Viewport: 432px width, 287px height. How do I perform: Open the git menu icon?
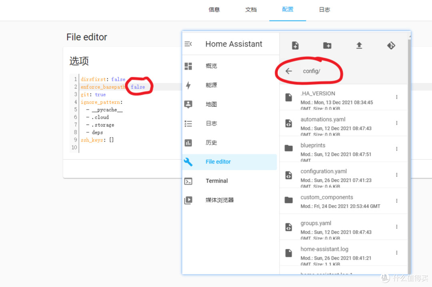(x=391, y=45)
